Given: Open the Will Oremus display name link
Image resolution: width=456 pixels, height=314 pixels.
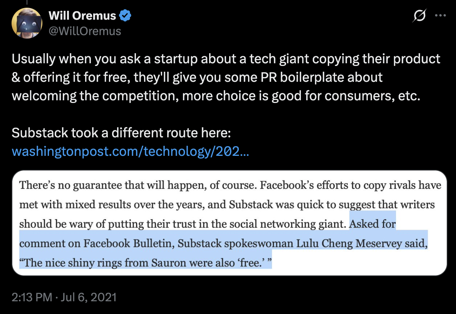Looking at the screenshot, I should click(x=82, y=15).
